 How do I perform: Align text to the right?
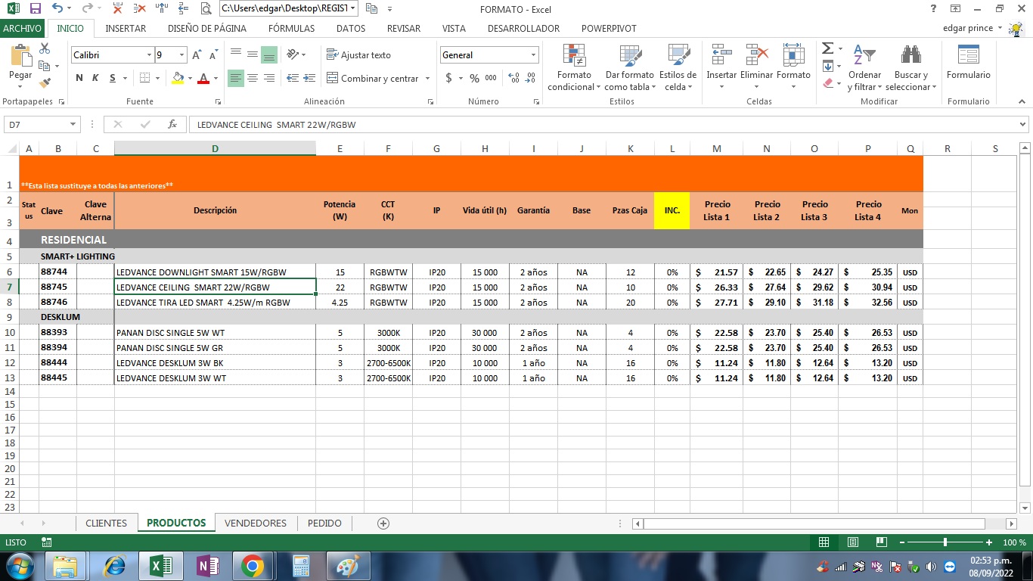coord(269,78)
